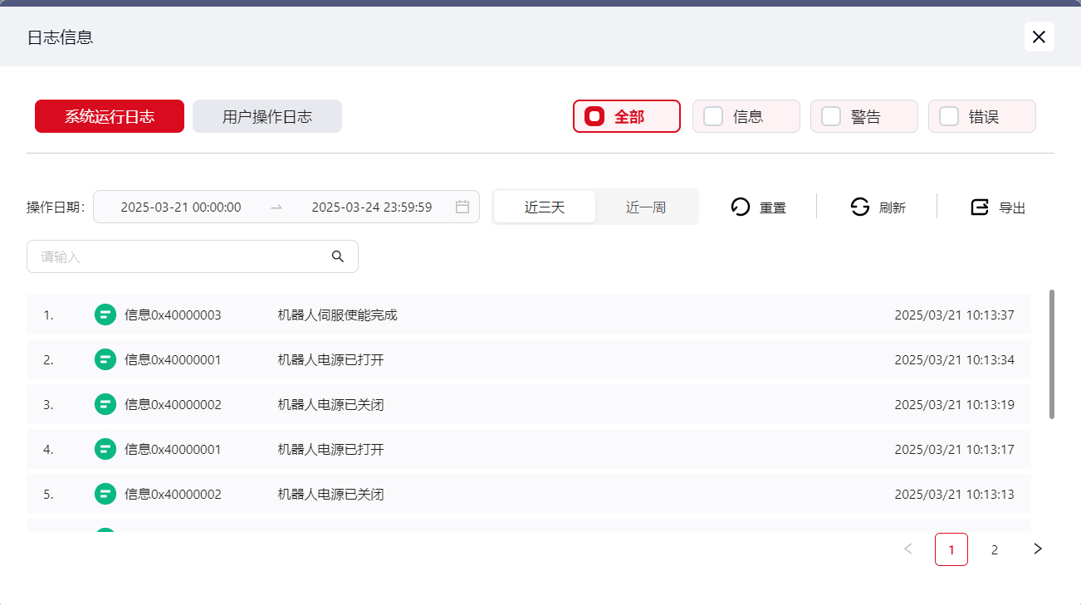Open start date 2025-03-21 00:00:00 picker
This screenshot has width=1081, height=605.
(181, 207)
